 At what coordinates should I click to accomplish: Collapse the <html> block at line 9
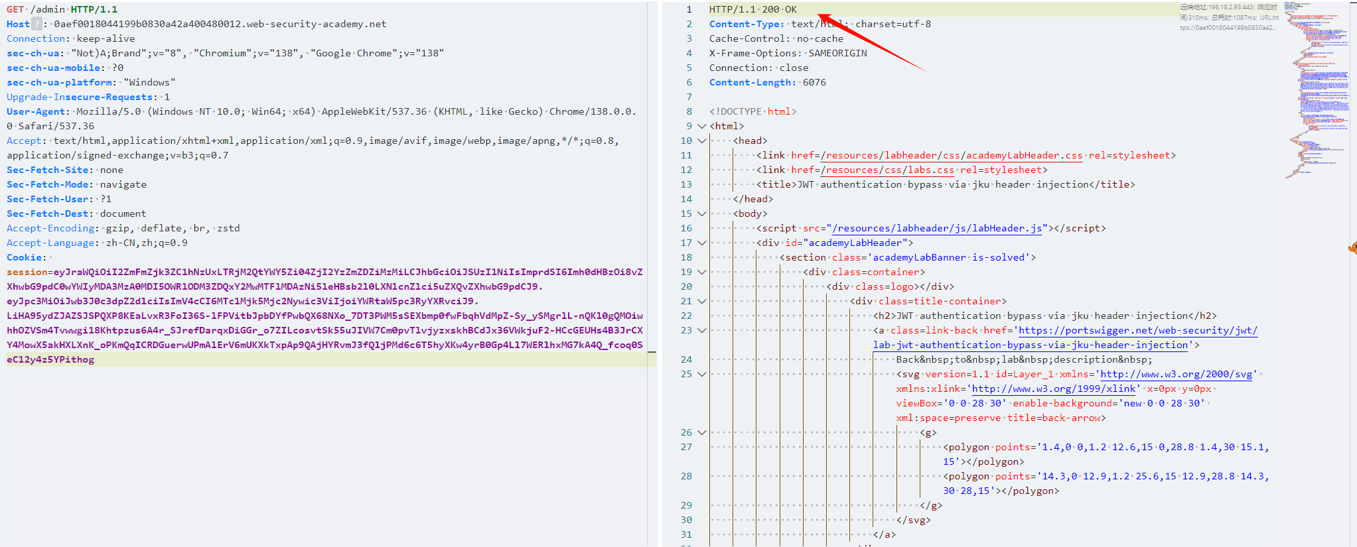[x=701, y=126]
